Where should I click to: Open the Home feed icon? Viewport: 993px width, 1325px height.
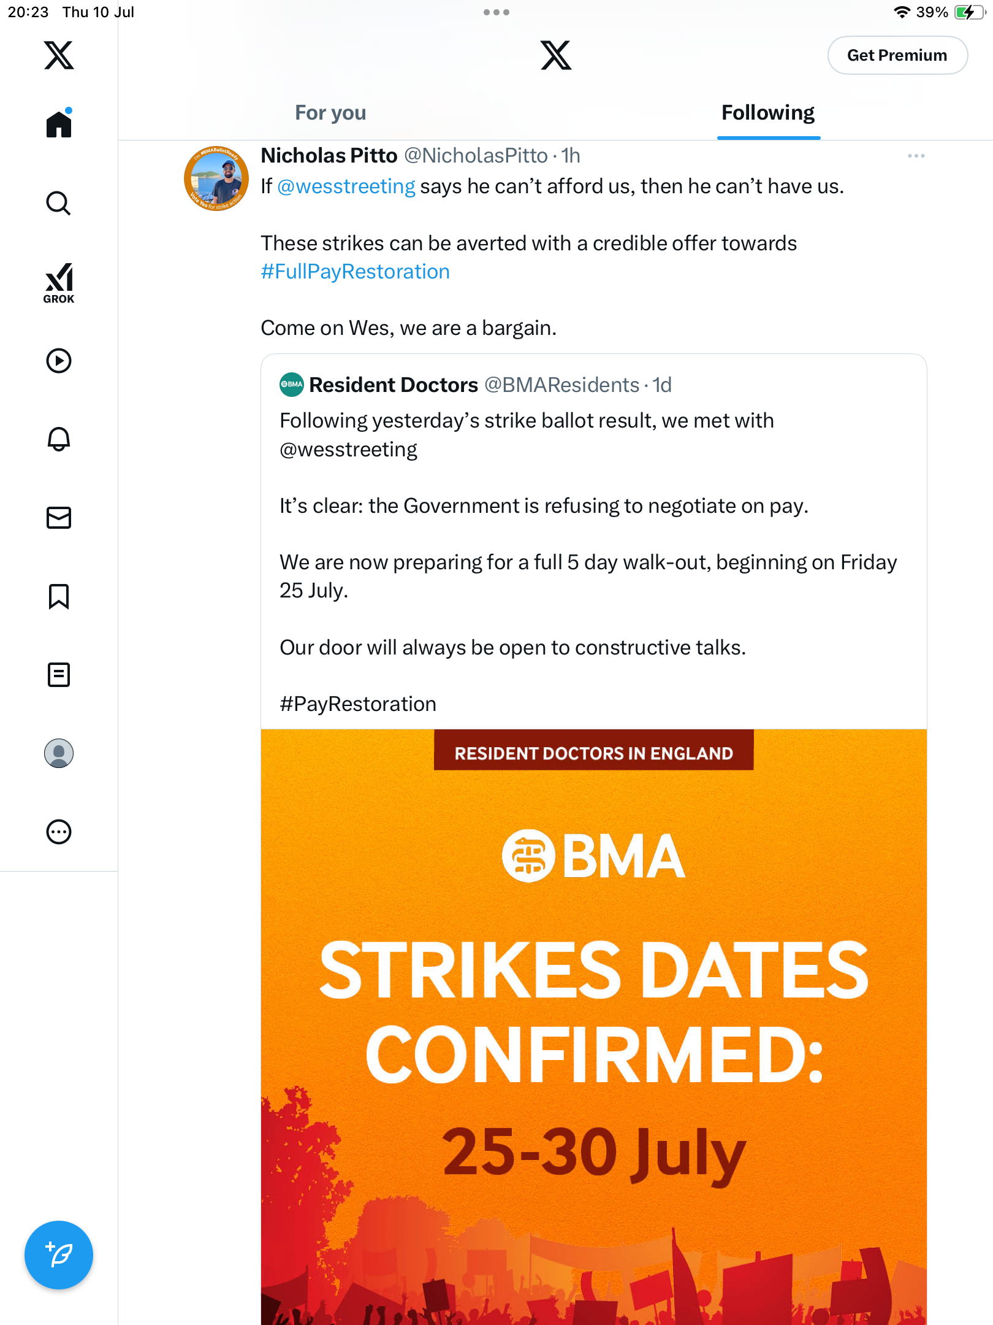pos(59,123)
